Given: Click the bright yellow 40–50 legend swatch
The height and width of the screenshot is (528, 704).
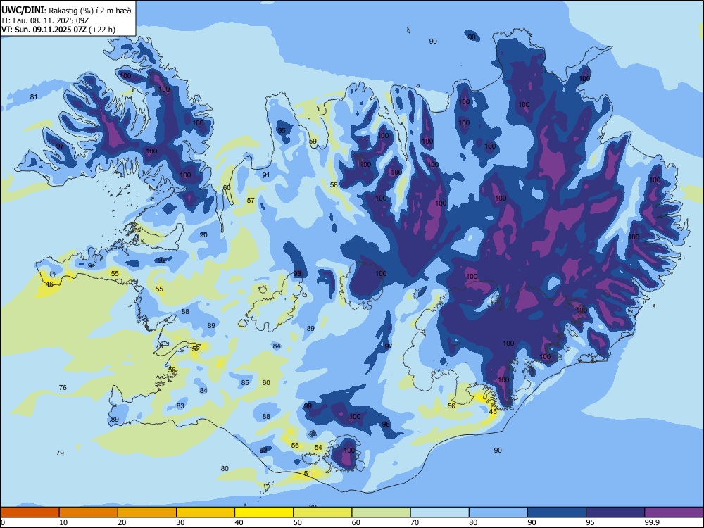Looking at the screenshot, I should (264, 513).
